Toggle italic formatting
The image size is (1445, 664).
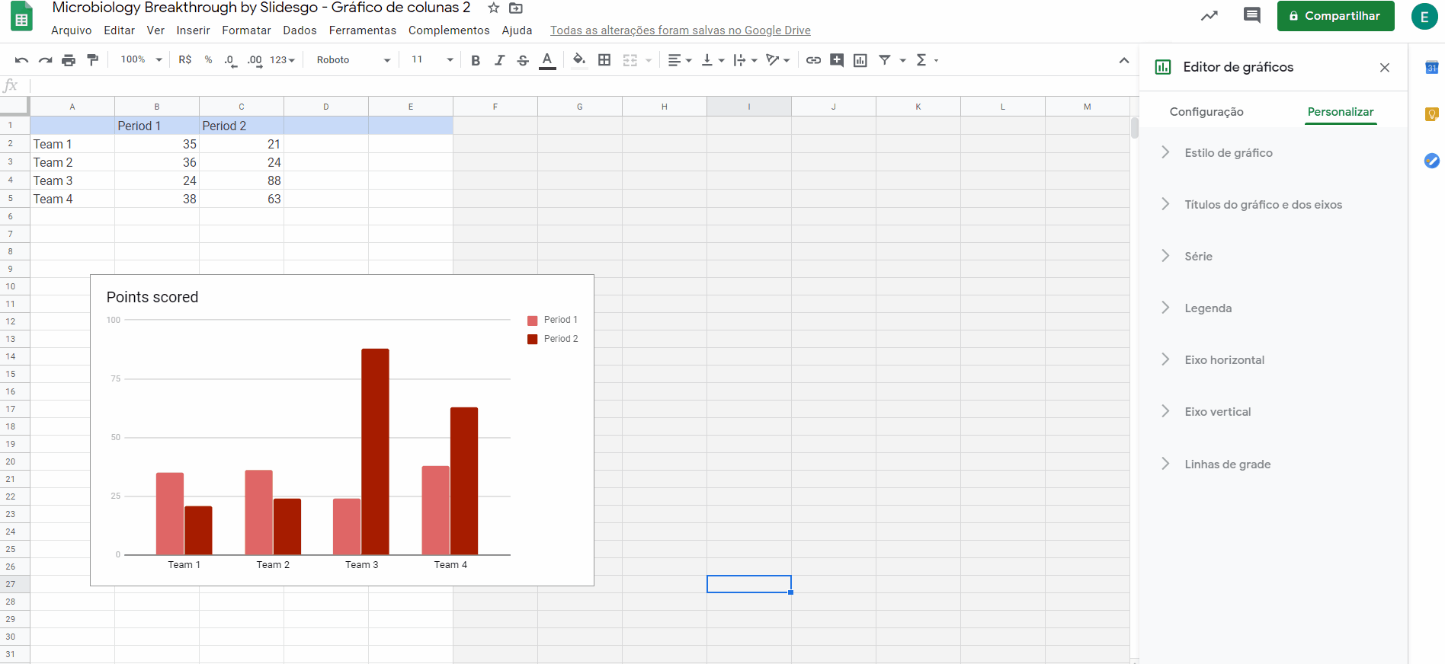(x=499, y=60)
